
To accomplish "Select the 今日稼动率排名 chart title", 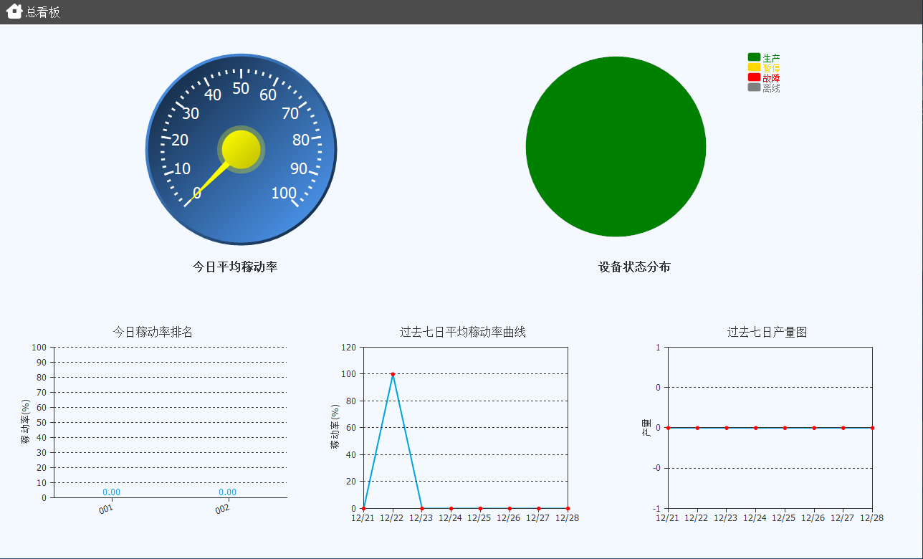I will [153, 332].
